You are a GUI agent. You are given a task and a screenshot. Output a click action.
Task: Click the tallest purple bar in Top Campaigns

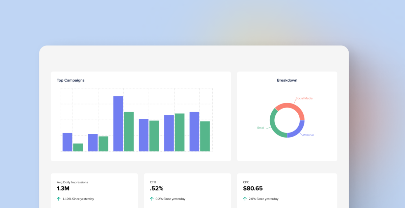118,124
